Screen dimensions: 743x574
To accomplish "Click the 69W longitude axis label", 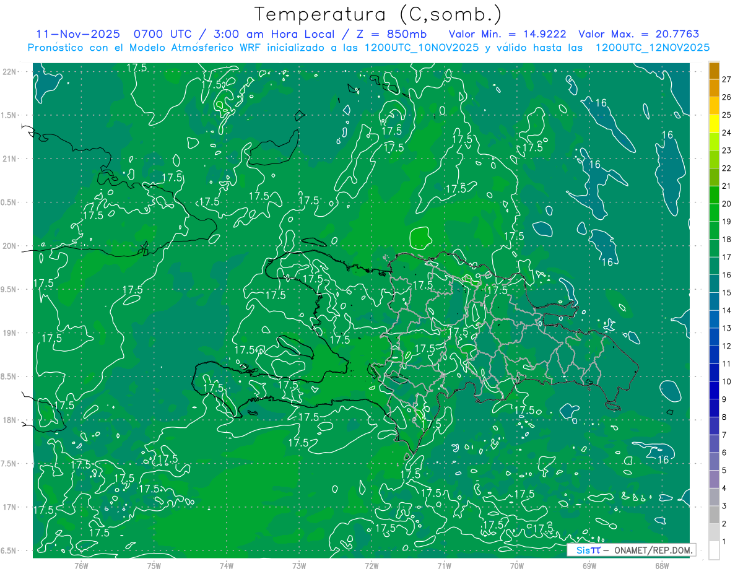I will pos(589,566).
